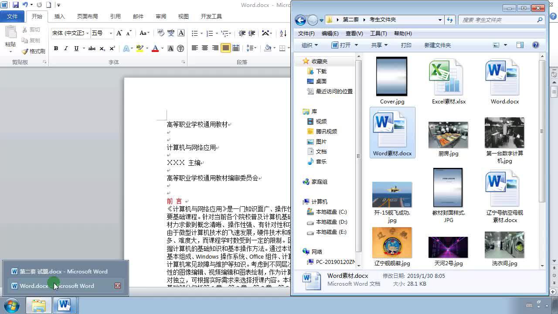Click the Enclosed Character (字) icon

(x=180, y=48)
